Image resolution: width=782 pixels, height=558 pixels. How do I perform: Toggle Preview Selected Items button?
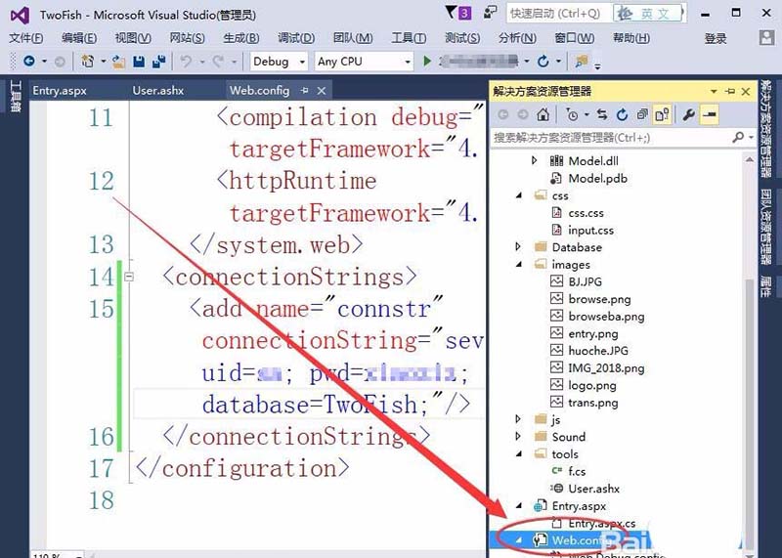[x=710, y=114]
